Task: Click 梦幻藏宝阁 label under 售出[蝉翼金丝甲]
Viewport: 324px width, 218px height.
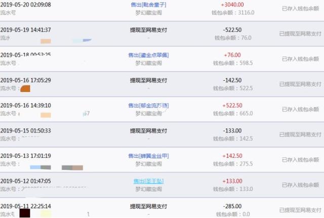Action: [148, 164]
